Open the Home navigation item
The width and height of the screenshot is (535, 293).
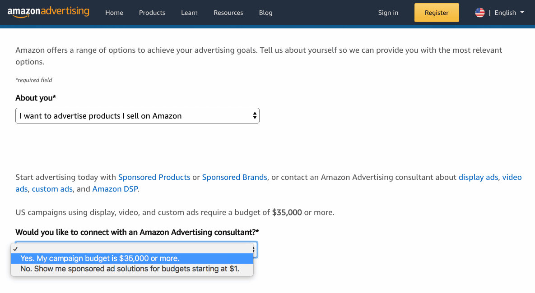pos(114,13)
